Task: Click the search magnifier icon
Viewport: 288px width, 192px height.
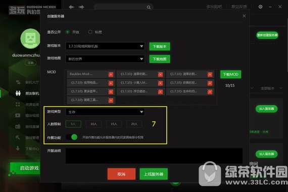Action: (x=149, y=8)
